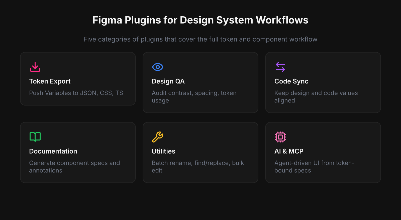Click 'Audit contrast, spacing, token usage' description
This screenshot has width=401, height=220.
tap(194, 97)
